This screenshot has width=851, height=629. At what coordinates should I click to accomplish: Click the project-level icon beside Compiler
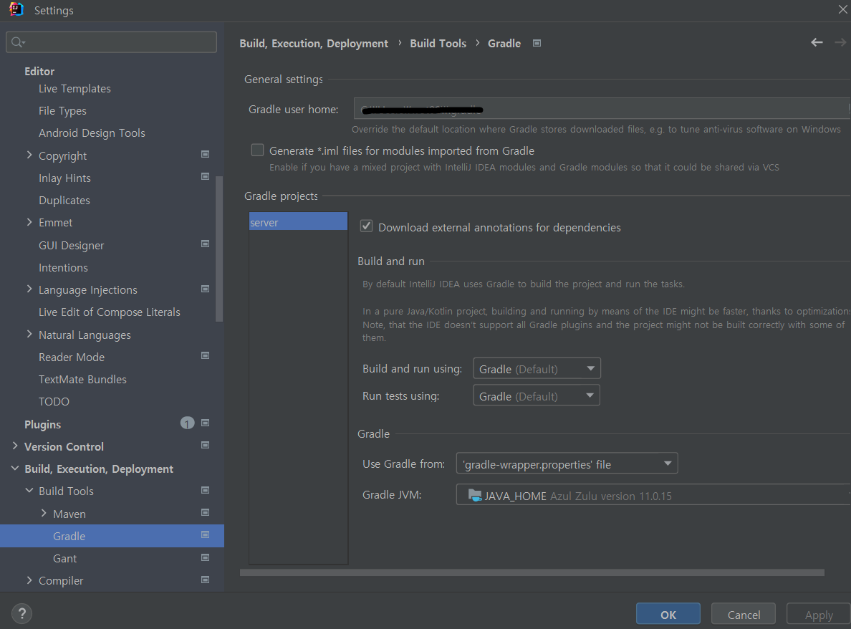coord(205,580)
